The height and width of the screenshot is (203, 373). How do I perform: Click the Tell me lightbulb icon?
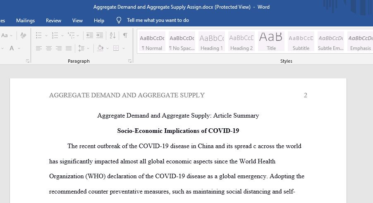pos(119,20)
